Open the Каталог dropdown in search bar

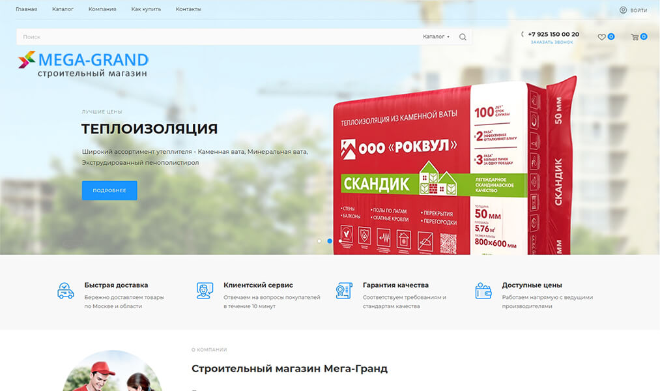[x=436, y=36]
